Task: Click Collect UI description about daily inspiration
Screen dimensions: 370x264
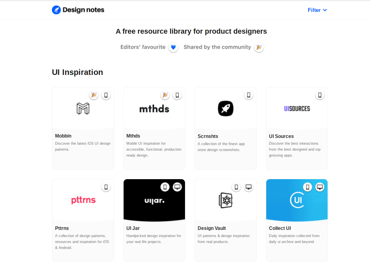Action: tap(294, 239)
